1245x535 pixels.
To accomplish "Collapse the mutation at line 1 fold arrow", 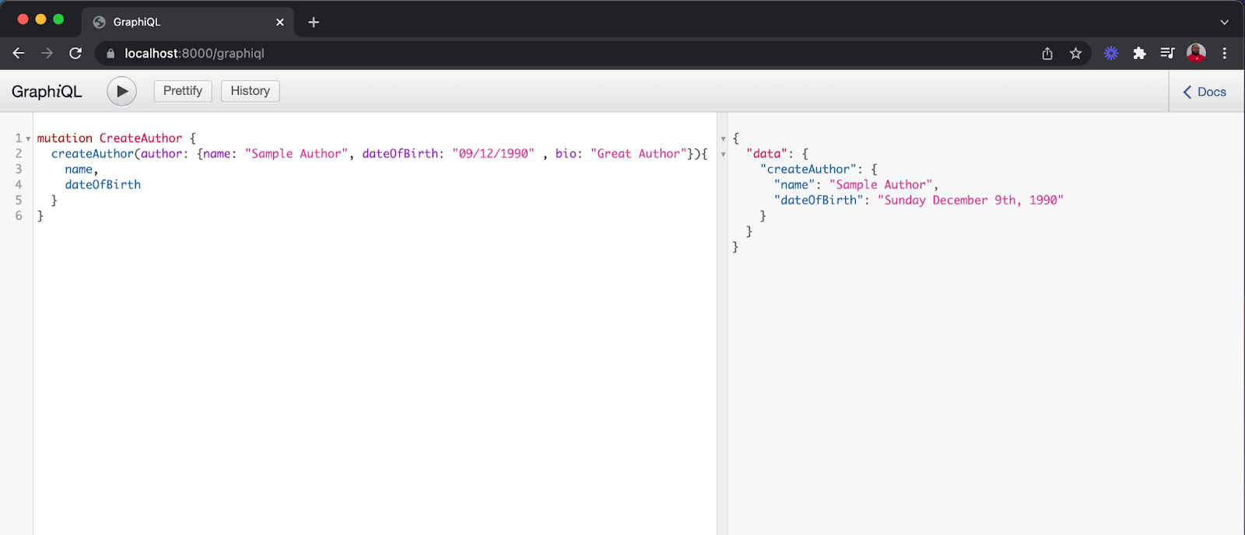I will point(29,138).
